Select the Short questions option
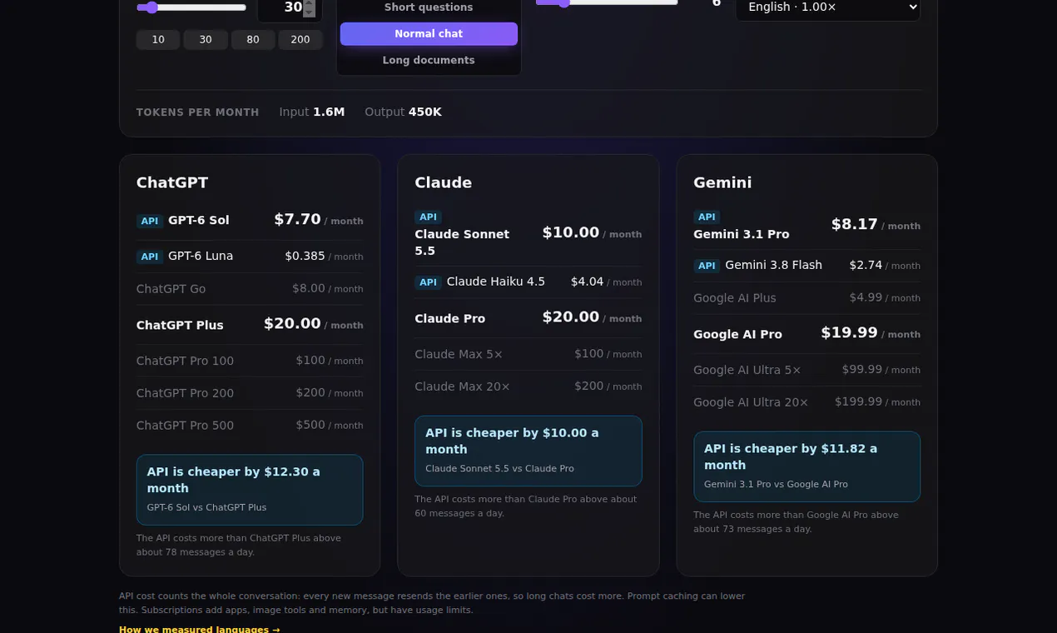This screenshot has width=1057, height=633. tap(429, 7)
